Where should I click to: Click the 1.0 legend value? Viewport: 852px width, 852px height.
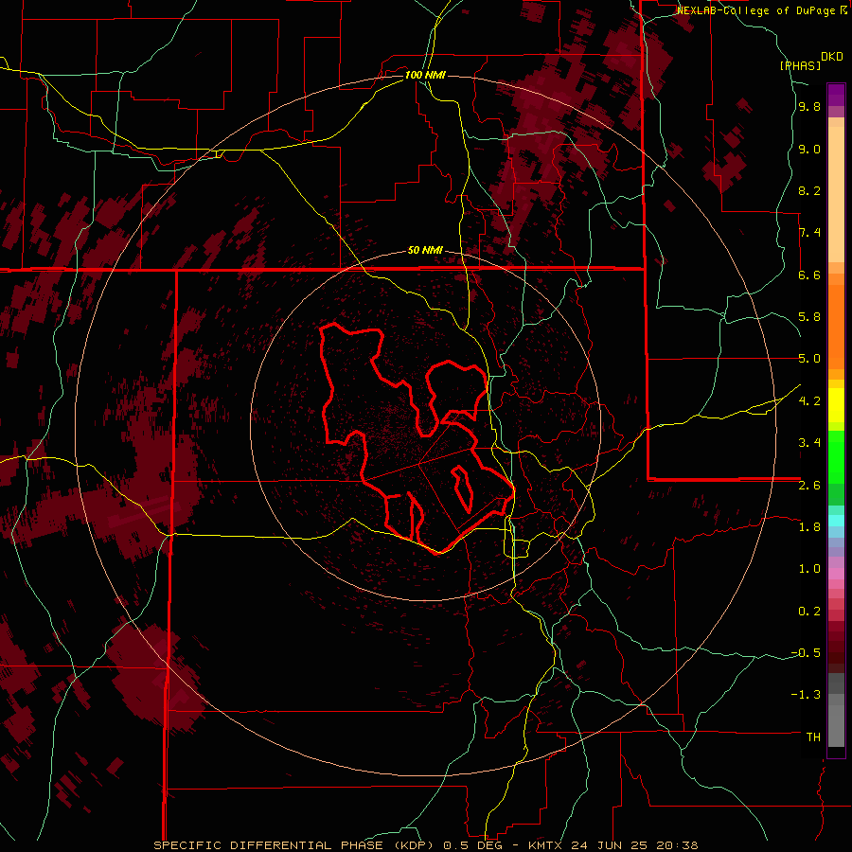(x=809, y=569)
